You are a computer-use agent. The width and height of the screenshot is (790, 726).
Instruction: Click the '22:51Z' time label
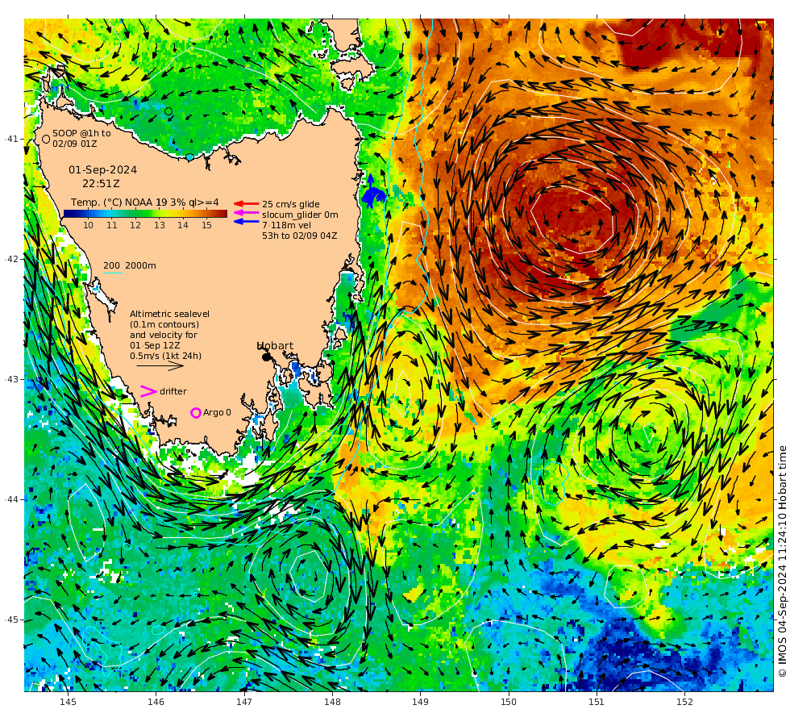click(x=102, y=184)
